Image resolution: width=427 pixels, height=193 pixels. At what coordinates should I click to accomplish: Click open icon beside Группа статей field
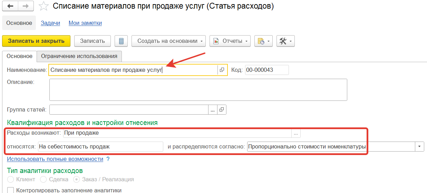[222, 110]
